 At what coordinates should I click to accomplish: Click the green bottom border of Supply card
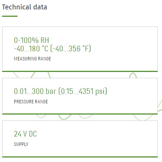[80, 157]
